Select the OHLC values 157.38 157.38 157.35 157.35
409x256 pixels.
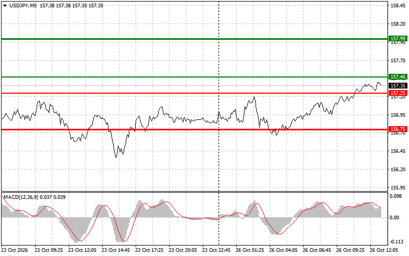tap(71, 5)
